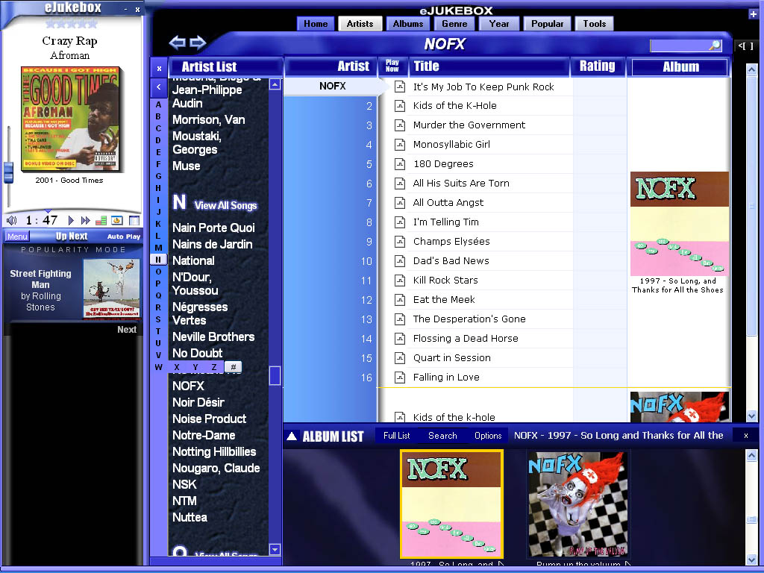The width and height of the screenshot is (764, 573).
Task: Play now icon for Kids of the K-Hole
Action: coord(400,105)
